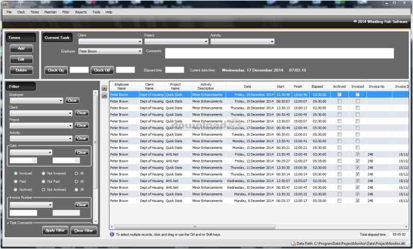Select the Not Archived radio button
This screenshot has height=249, width=413.
click(43, 190)
